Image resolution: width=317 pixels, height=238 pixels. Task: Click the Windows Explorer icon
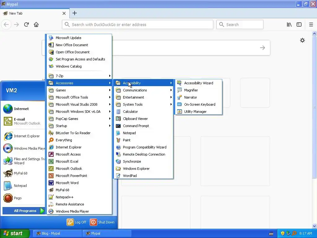pos(118,169)
